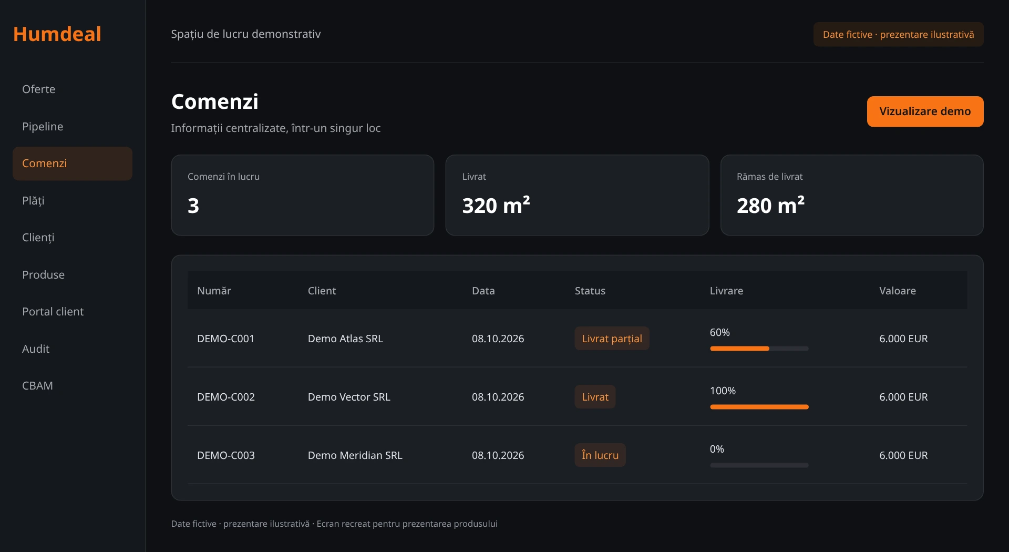Image resolution: width=1009 pixels, height=552 pixels.
Task: Open the Oferte section in sidebar
Action: coord(73,89)
